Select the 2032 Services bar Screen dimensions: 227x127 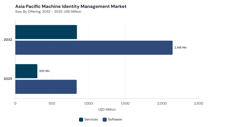[46, 32]
